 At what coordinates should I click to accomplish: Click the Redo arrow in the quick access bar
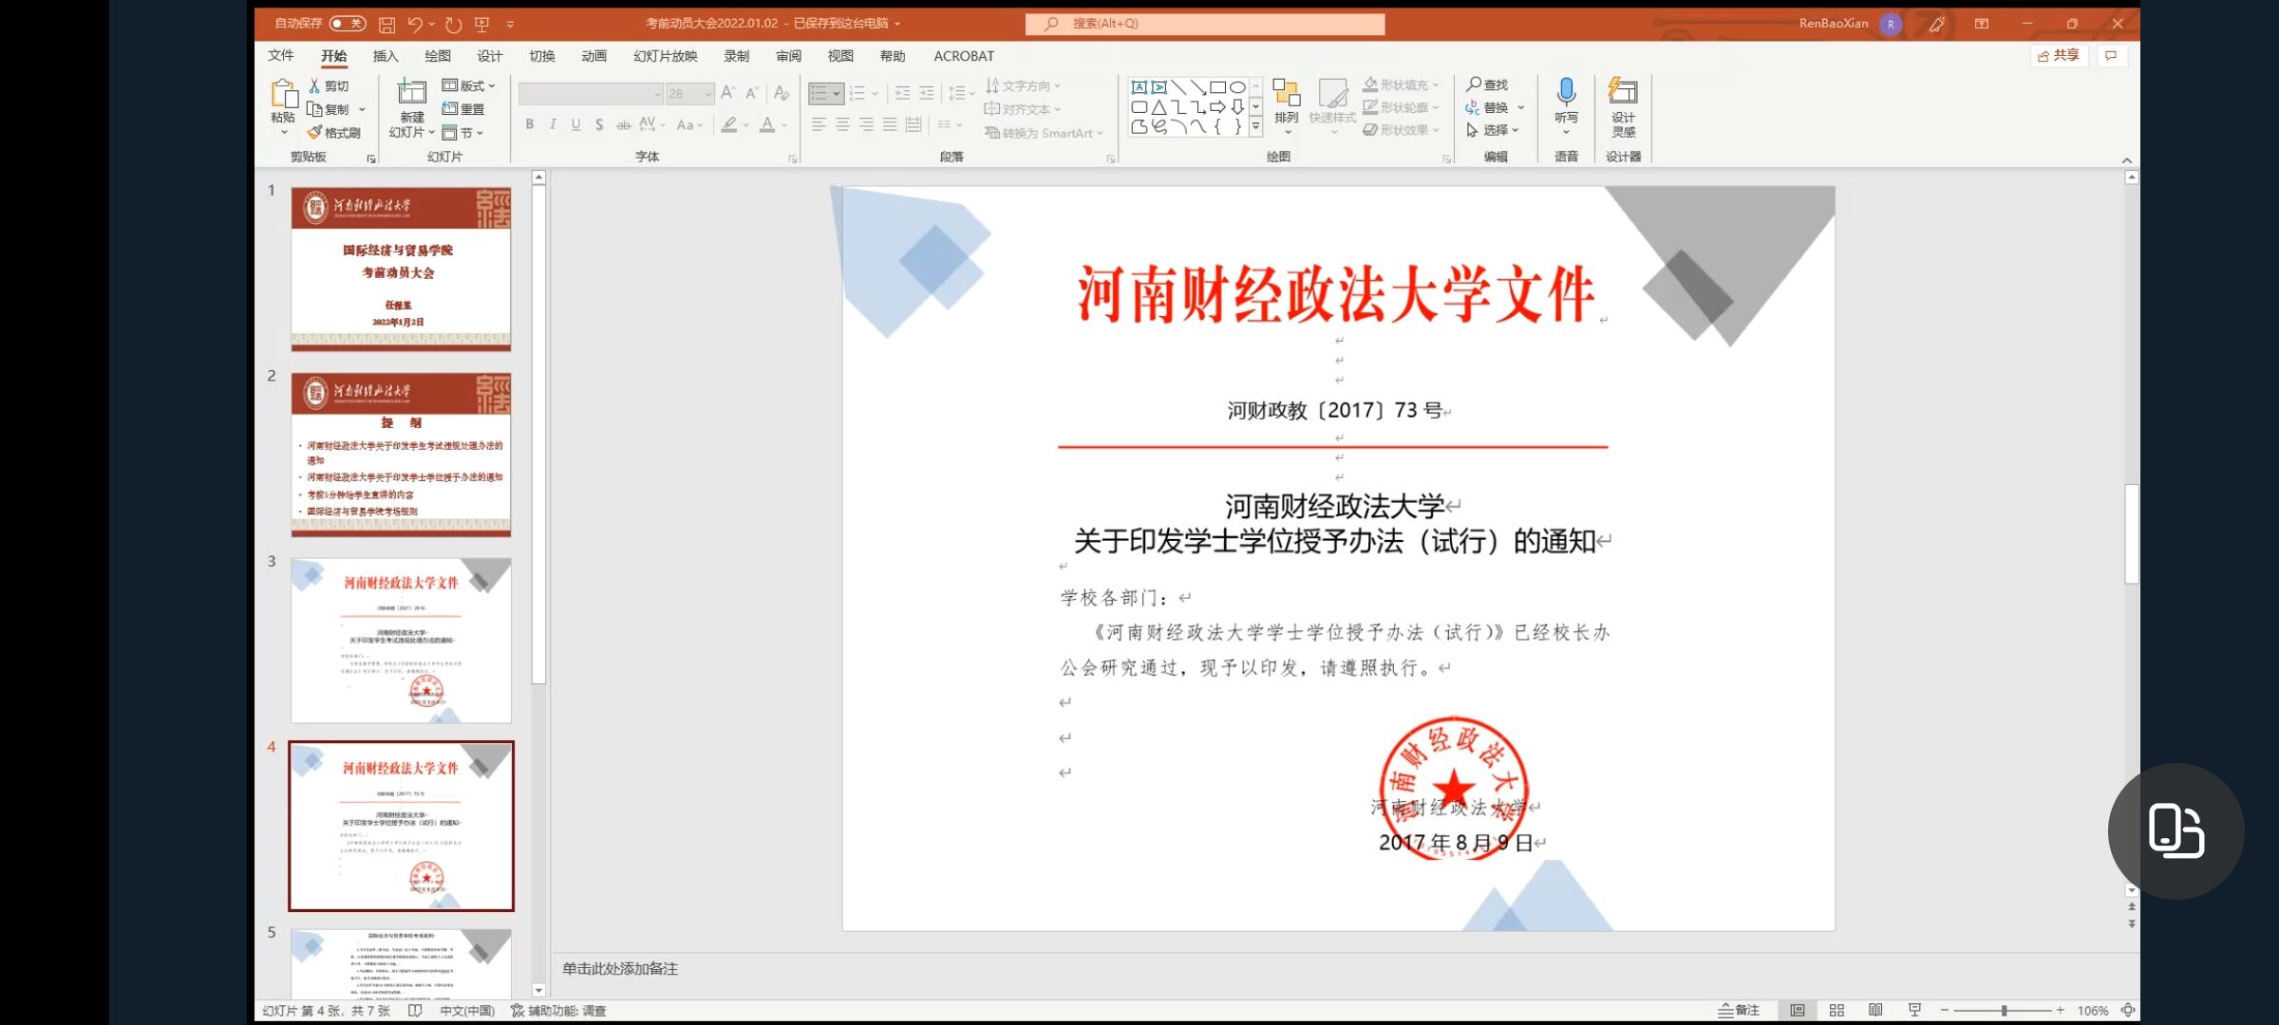[x=453, y=24]
